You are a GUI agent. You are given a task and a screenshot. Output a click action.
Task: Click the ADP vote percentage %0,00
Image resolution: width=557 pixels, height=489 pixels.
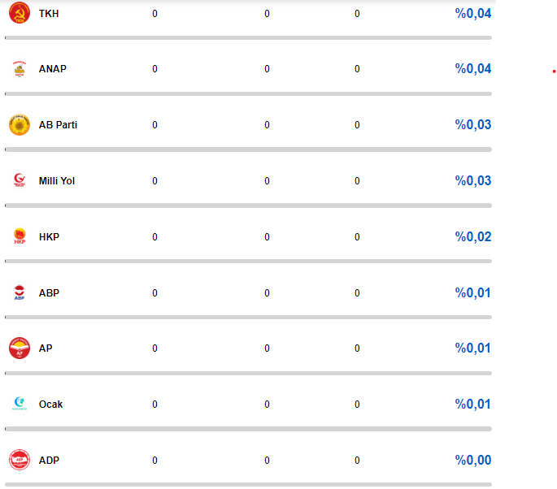tap(472, 460)
